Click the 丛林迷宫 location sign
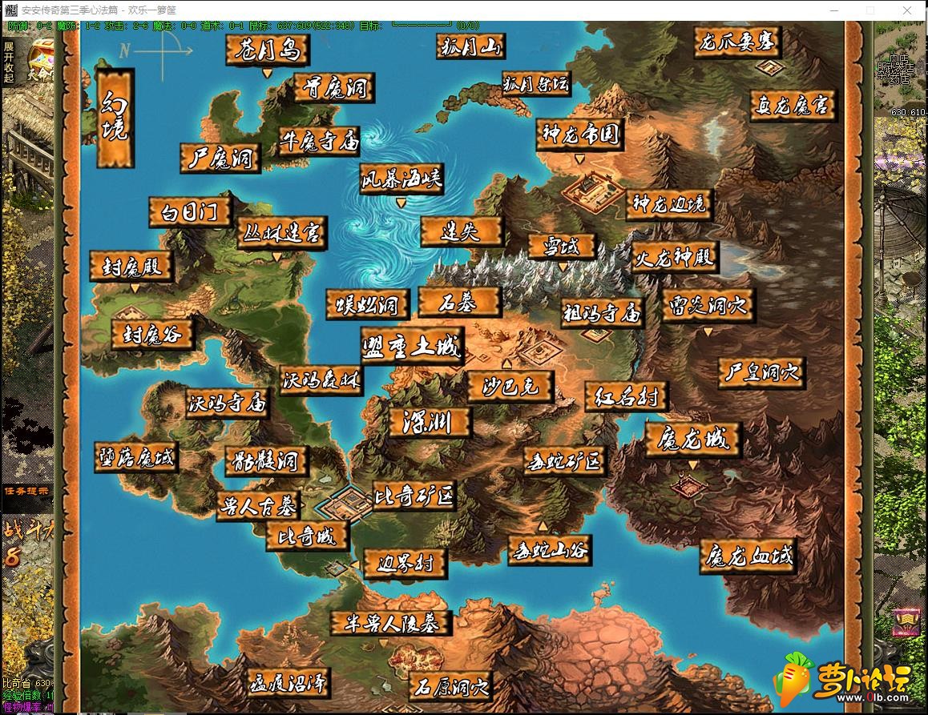928x715 pixels. click(x=282, y=233)
